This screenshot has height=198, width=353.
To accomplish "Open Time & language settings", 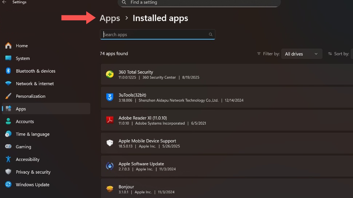I will tap(46, 134).
